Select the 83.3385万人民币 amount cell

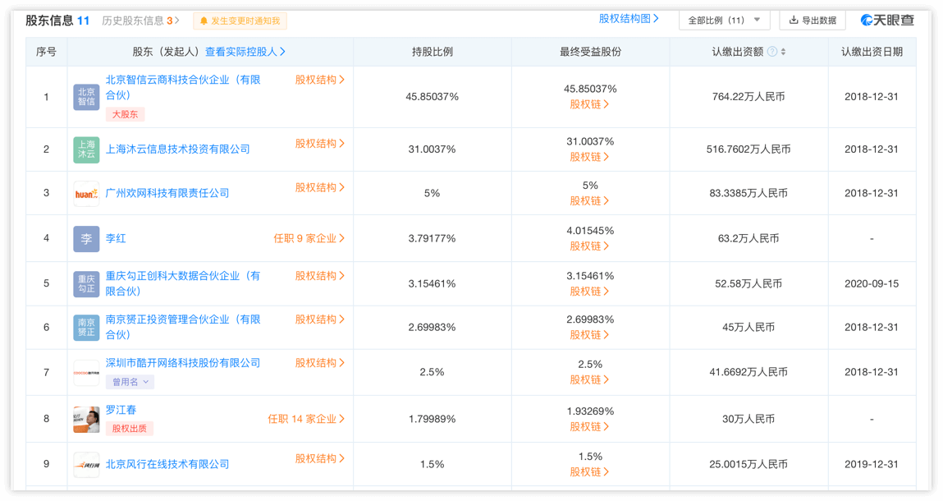(748, 193)
